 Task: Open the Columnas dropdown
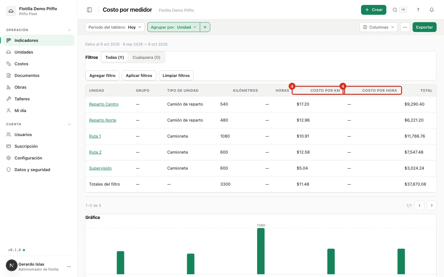379,27
